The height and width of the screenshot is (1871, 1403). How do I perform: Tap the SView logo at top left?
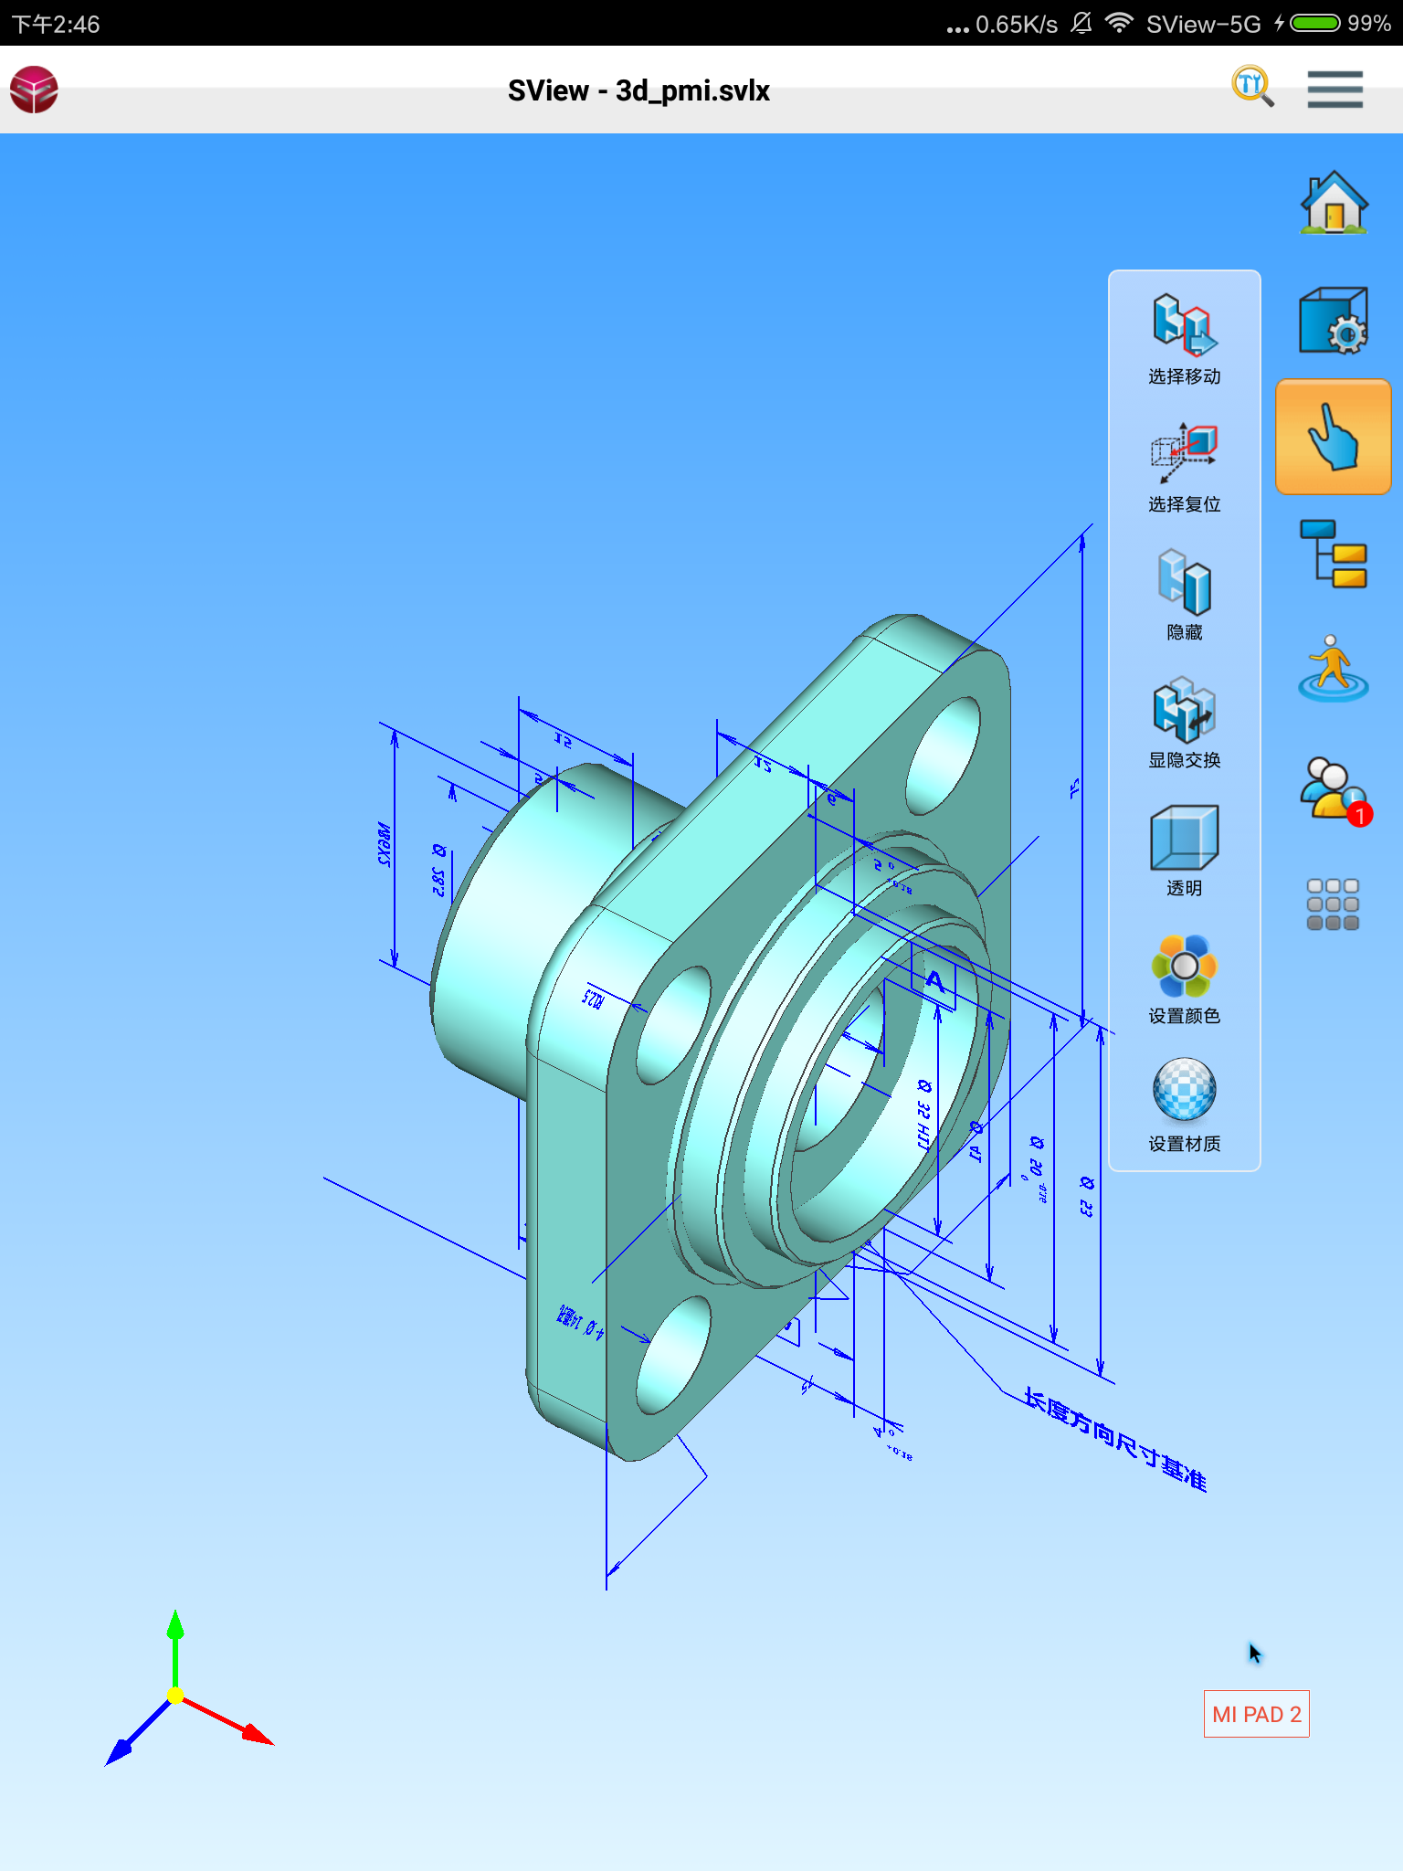[35, 90]
